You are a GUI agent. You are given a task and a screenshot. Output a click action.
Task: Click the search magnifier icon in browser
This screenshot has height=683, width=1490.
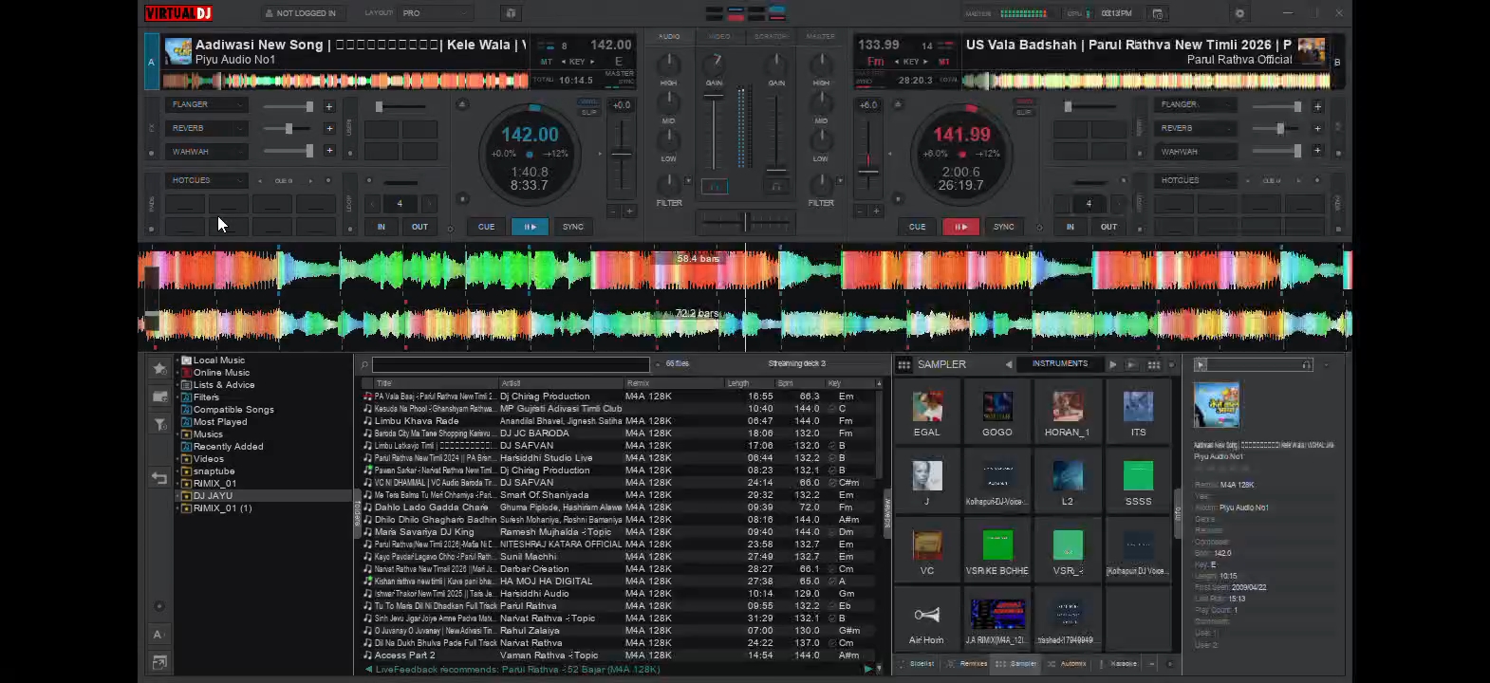[x=363, y=364]
